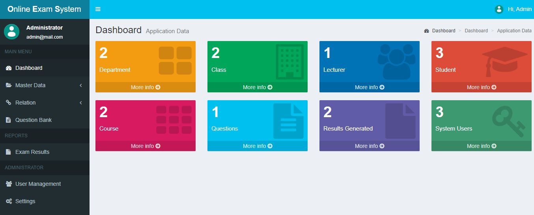Screen dimensions: 534x215
Task: Click the Lecturer card people icon
Action: [396, 62]
